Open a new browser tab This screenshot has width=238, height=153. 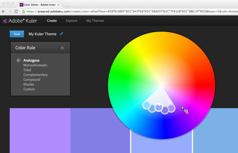(66, 5)
